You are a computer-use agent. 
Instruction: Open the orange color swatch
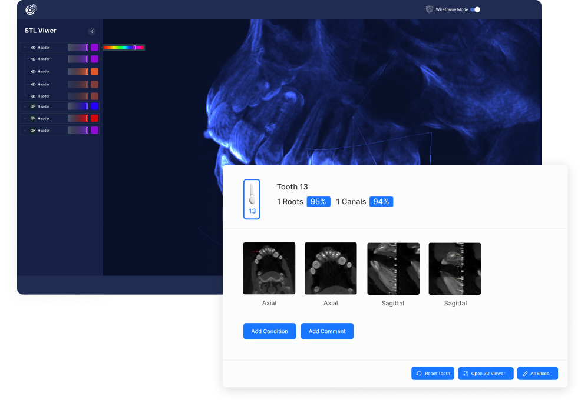(94, 72)
